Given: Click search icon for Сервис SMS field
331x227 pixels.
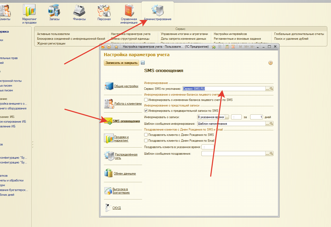Looking at the screenshot, I should tap(271, 89).
